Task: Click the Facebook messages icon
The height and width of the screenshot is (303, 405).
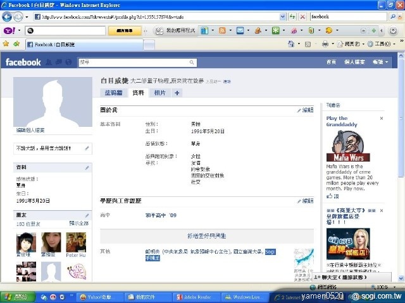Action: click(59, 62)
